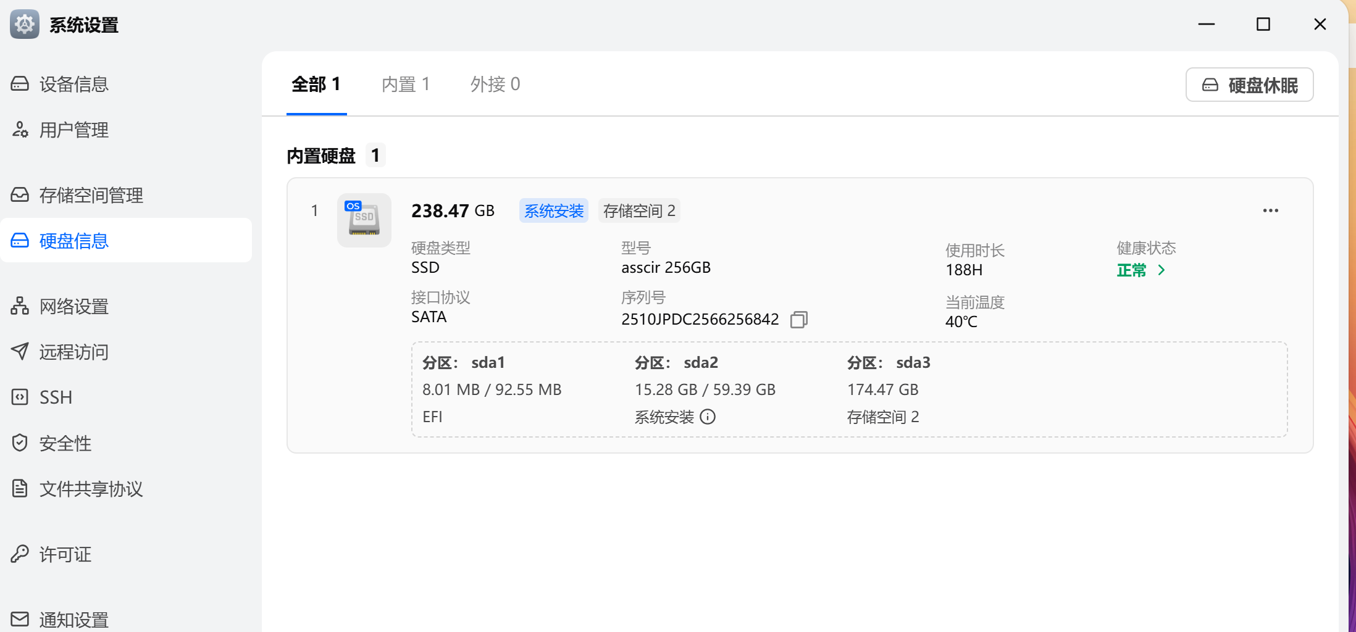1356x632 pixels.
Task: Click the device info drive icon
Action: [20, 84]
